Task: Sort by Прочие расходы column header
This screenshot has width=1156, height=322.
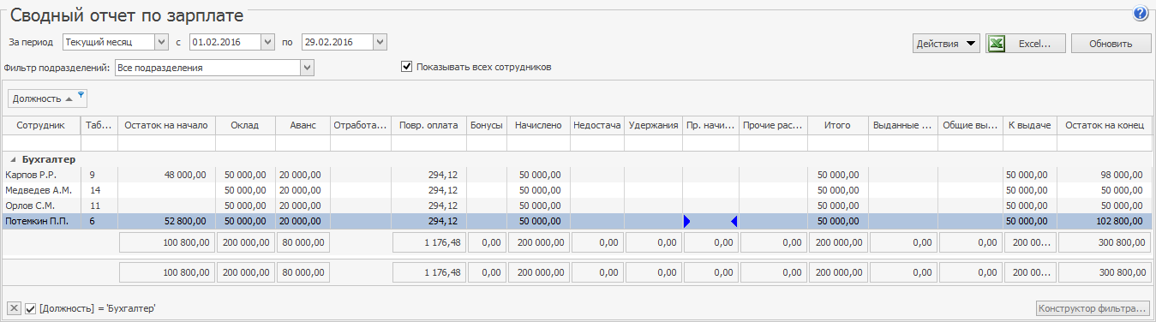Action: (773, 125)
